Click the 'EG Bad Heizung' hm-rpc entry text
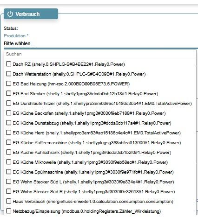Screen dimensions: 198x217 71,84
